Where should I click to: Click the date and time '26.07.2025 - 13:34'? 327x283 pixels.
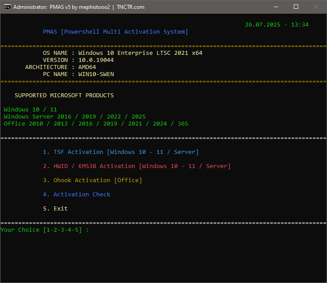(277, 25)
